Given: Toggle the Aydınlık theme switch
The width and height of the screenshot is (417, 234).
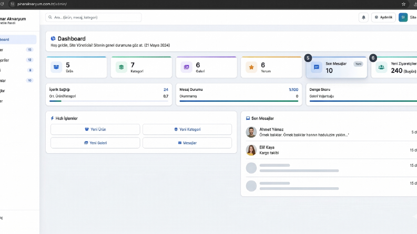Looking at the screenshot, I should [x=383, y=17].
